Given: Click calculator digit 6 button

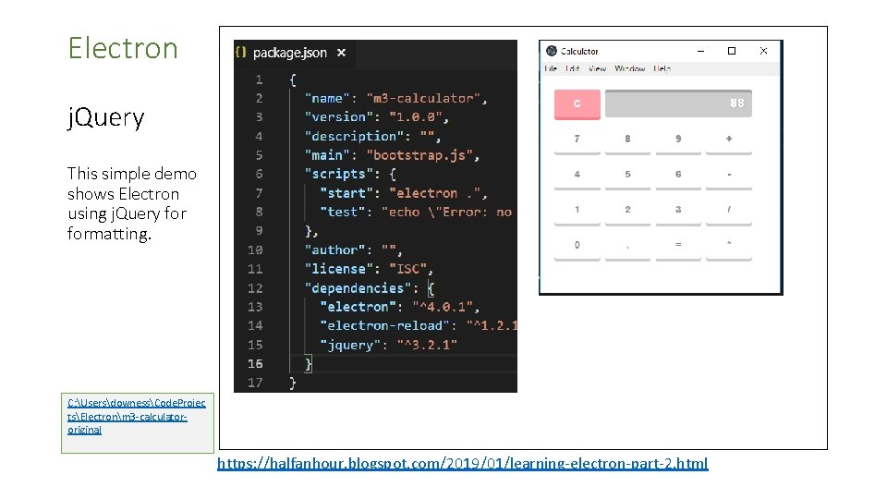Looking at the screenshot, I should (678, 176).
